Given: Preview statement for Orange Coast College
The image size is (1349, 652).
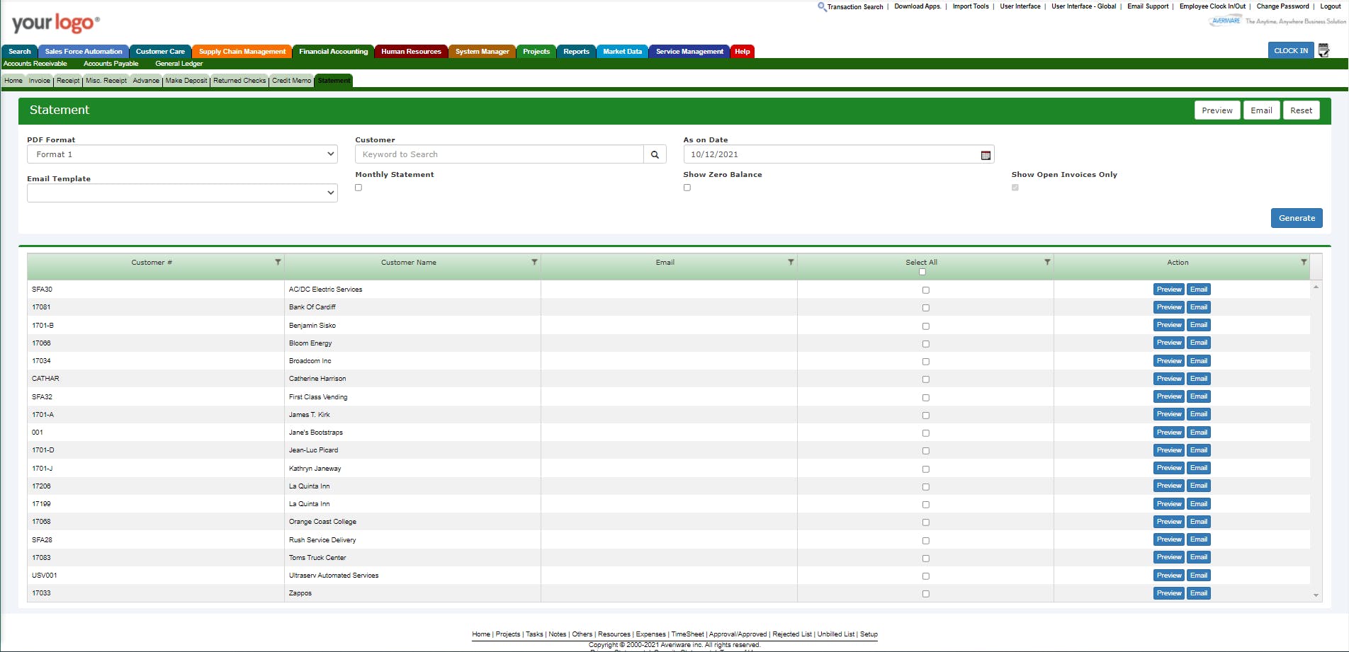Looking at the screenshot, I should coord(1169,522).
